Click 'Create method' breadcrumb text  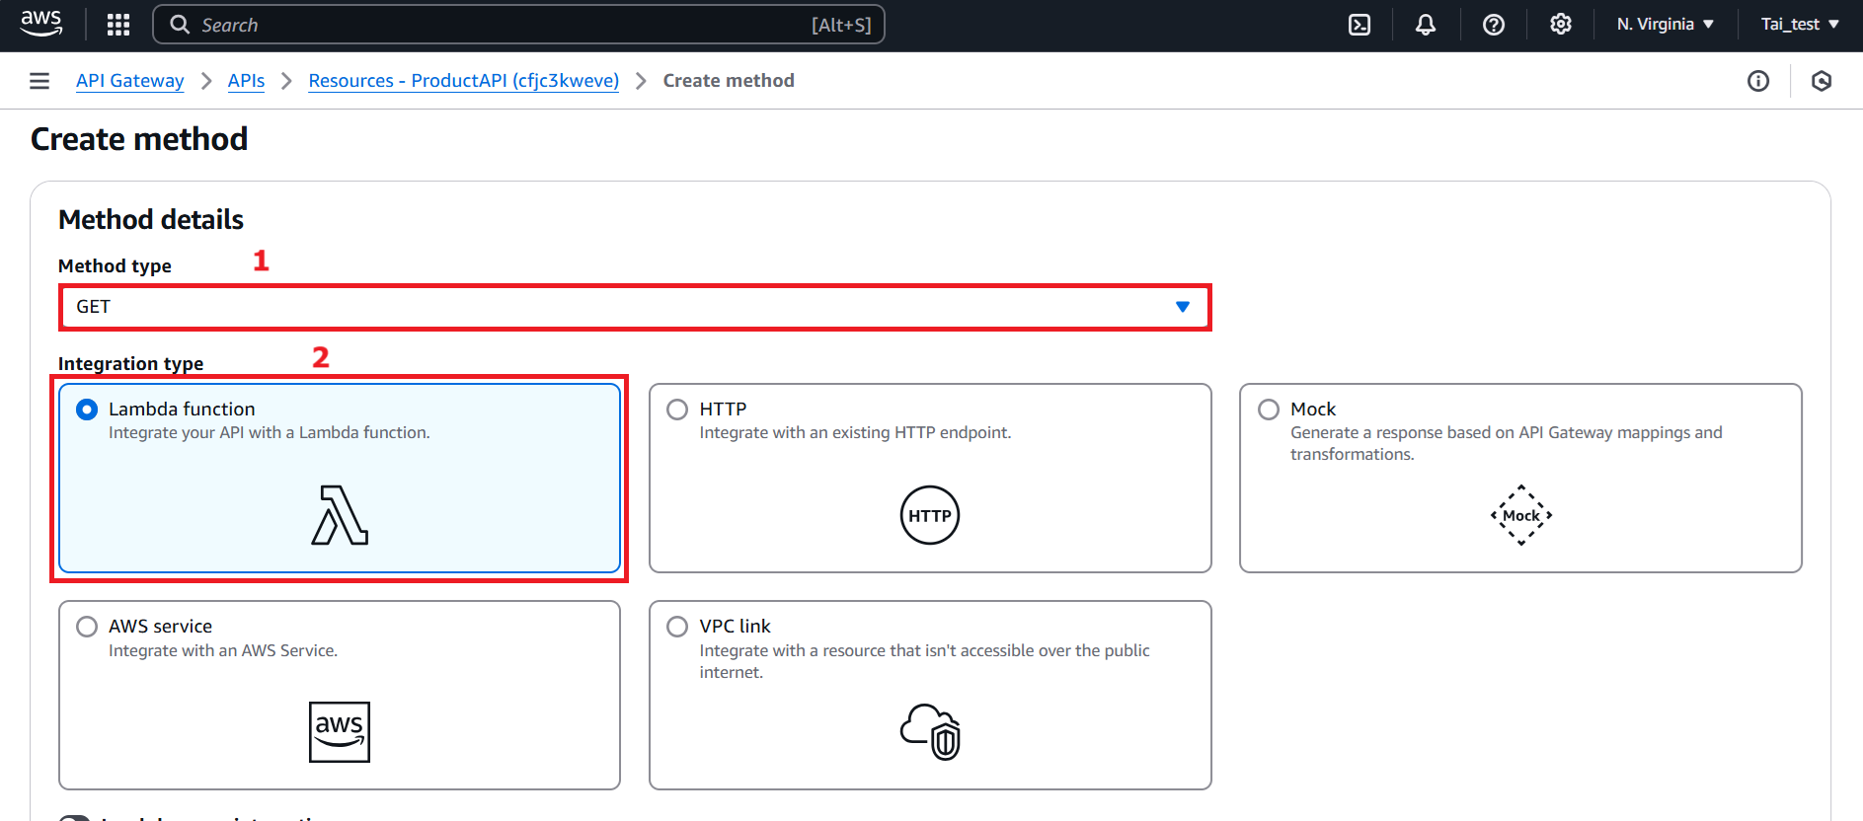(729, 81)
